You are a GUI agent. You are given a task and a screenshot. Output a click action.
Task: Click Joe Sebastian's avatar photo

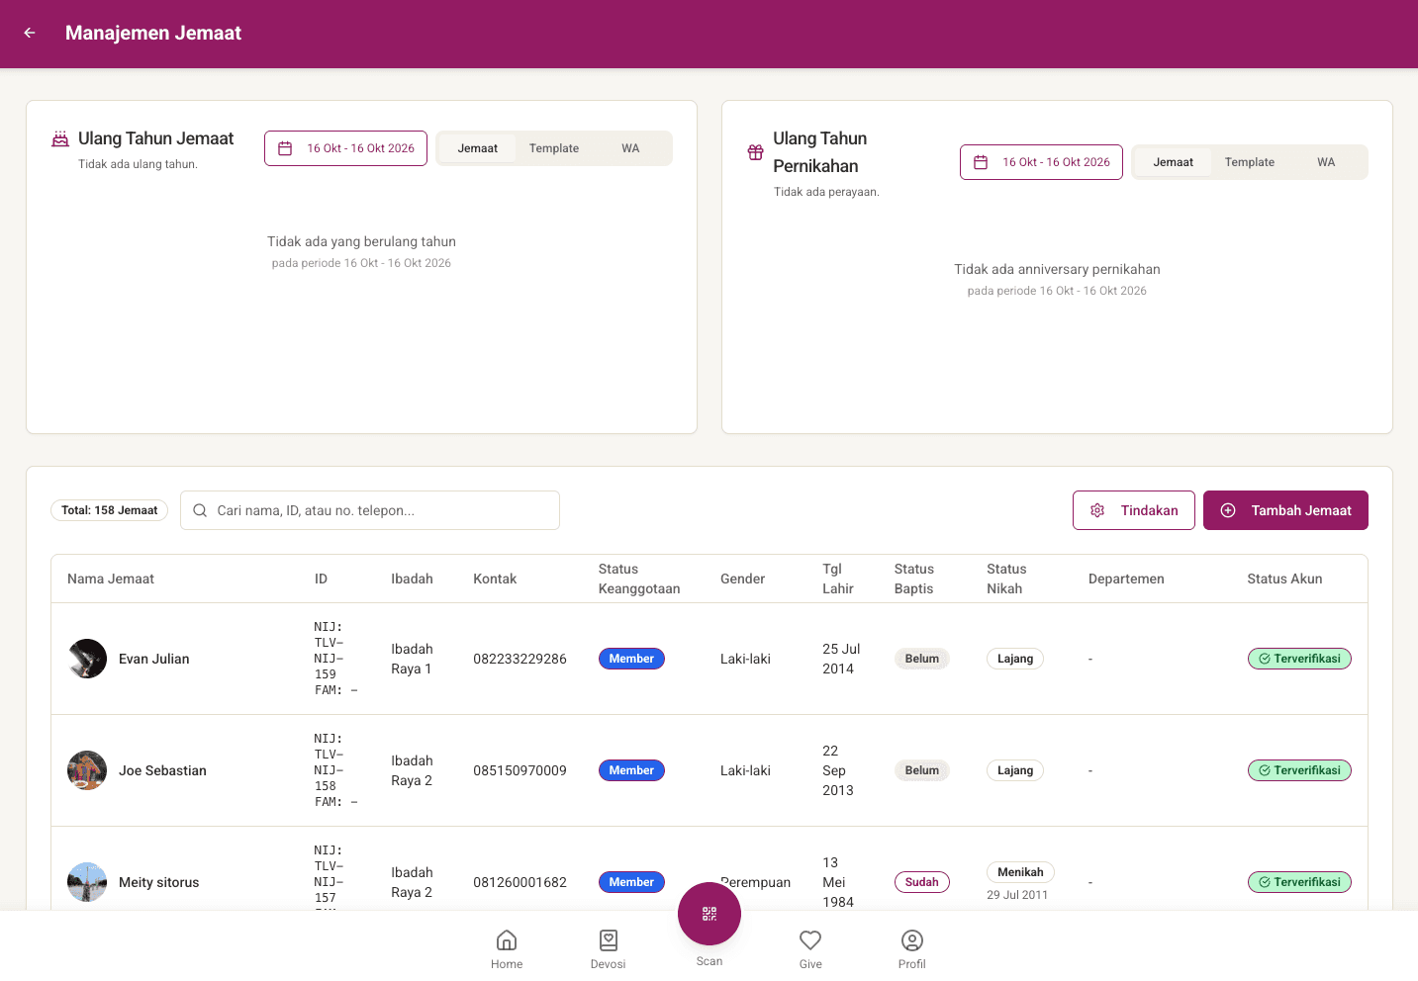(x=87, y=770)
